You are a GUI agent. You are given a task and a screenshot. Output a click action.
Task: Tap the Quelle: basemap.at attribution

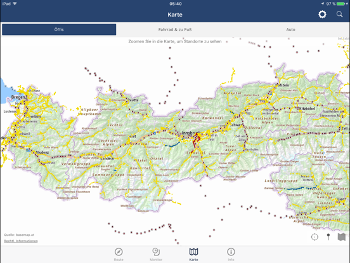pos(19,235)
